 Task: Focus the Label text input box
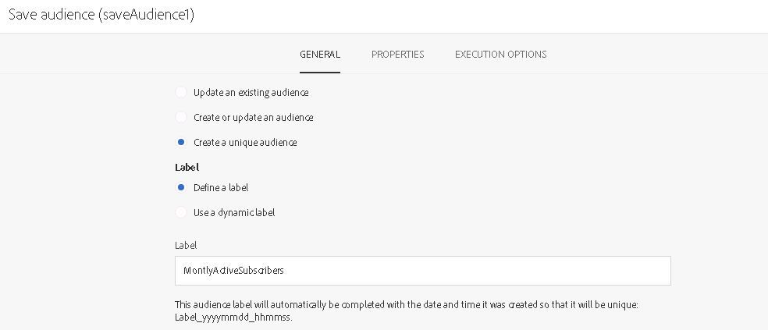(x=468, y=271)
